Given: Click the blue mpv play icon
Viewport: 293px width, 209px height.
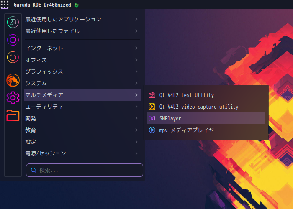Looking at the screenshot, I should pos(152,130).
